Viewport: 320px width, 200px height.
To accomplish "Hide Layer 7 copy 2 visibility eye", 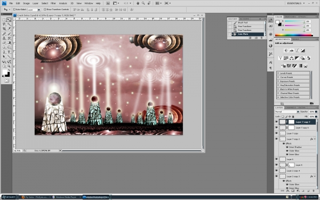I will click(276, 139).
